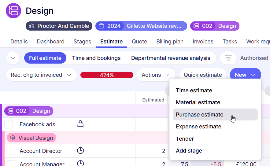The image size is (270, 166).
Task: Open the 2024 Gillette Website project badge
Action: [141, 26]
